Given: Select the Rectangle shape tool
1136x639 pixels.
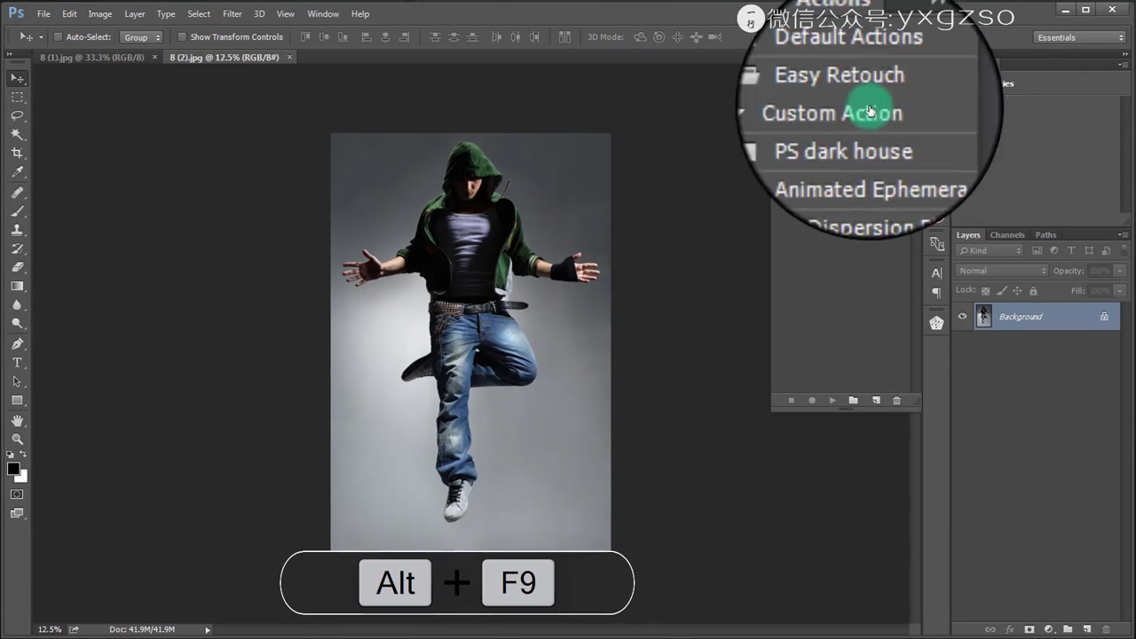Looking at the screenshot, I should pyautogui.click(x=17, y=401).
